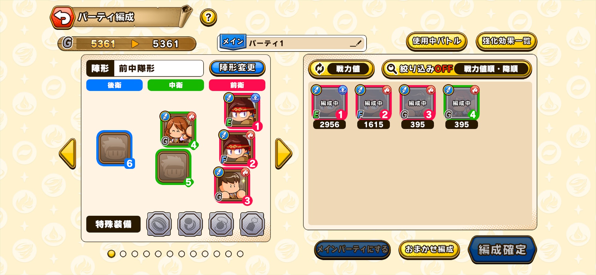The width and height of the screenshot is (596, 275).
Task: Select the bracelet special equipment slot
Action: tap(190, 224)
